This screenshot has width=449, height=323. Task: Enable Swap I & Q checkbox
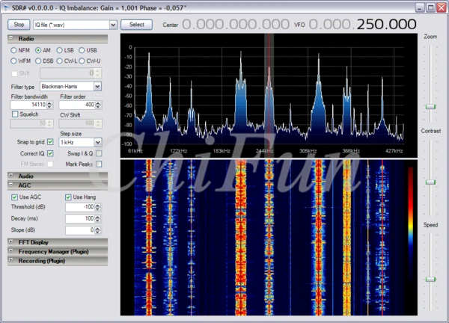point(99,153)
